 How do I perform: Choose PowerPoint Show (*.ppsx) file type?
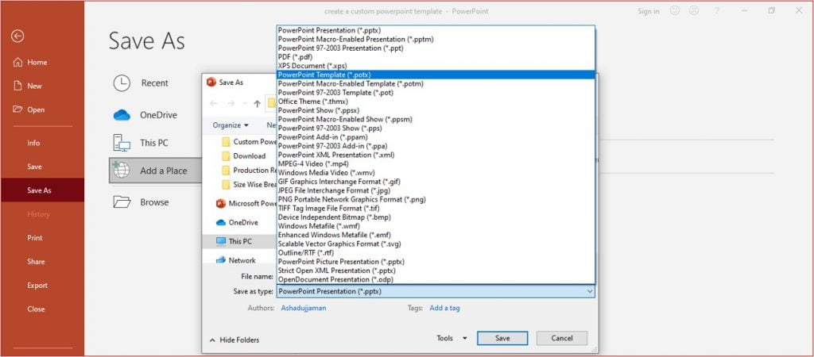436,110
